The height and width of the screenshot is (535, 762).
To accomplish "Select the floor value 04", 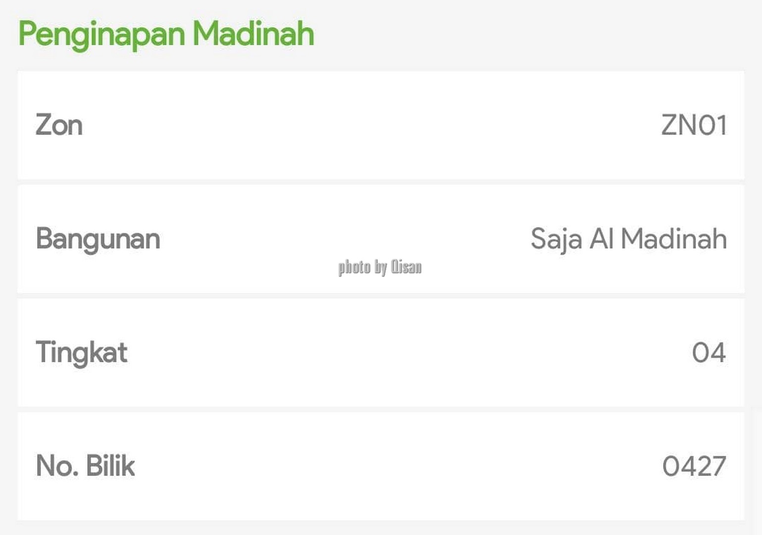I will (x=709, y=353).
